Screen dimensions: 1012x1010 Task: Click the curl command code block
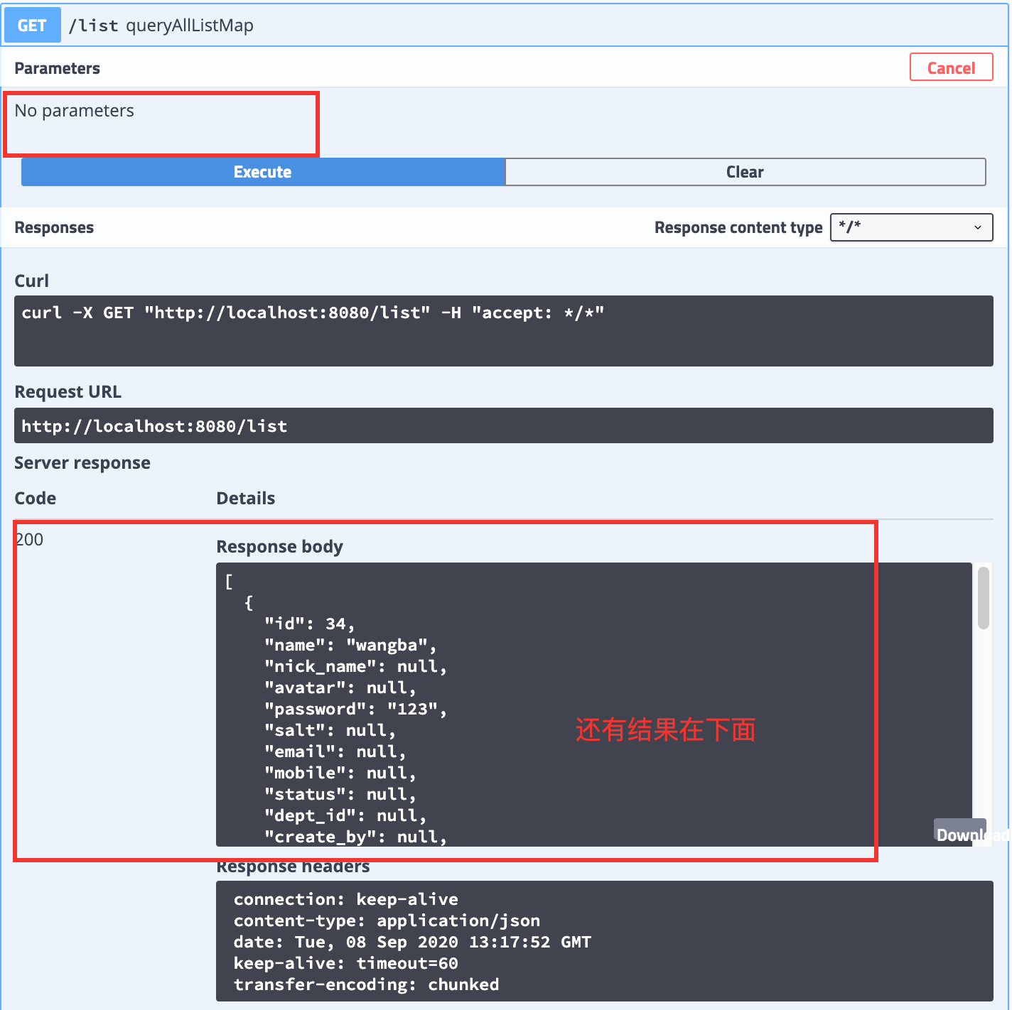(x=502, y=330)
